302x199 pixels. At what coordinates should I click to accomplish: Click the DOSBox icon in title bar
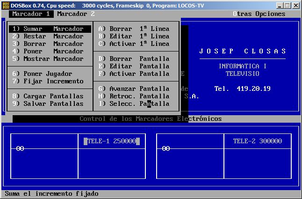[5, 5]
